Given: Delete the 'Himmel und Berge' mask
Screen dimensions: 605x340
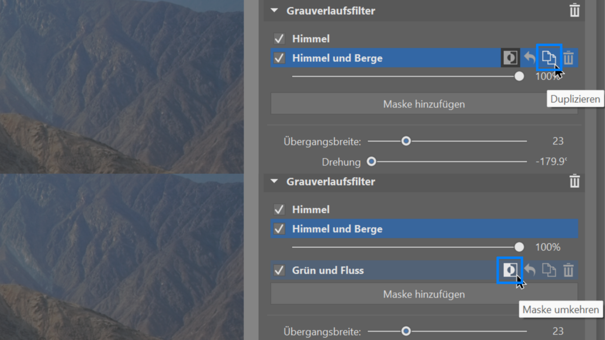Looking at the screenshot, I should tap(568, 58).
